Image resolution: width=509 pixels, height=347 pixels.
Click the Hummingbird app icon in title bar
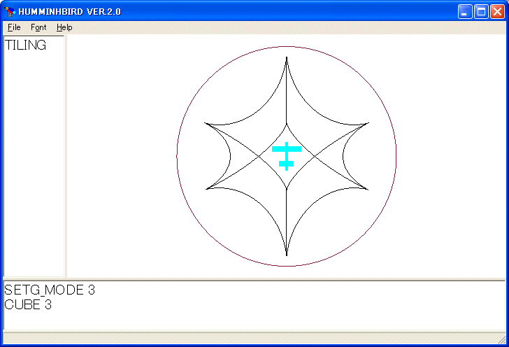pos(10,11)
